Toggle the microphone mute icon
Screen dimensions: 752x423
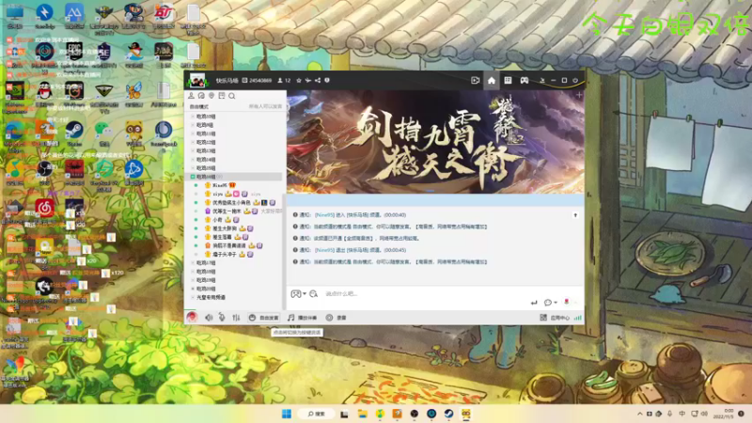point(222,318)
